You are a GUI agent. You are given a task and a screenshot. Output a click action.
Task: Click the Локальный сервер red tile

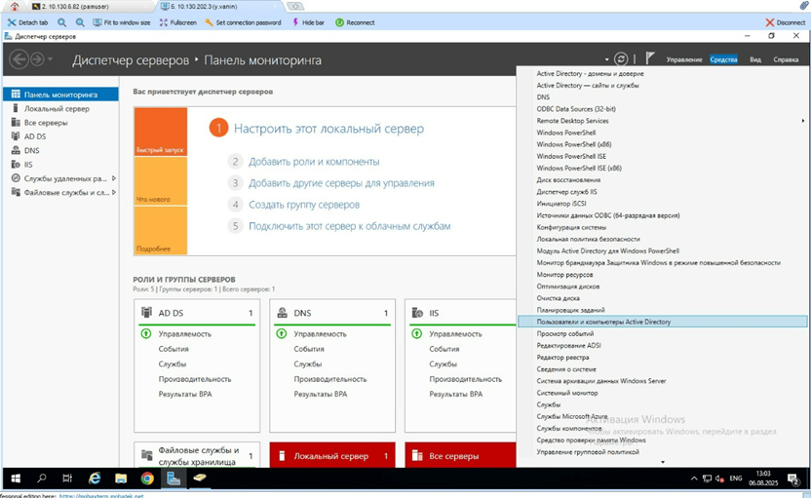pyautogui.click(x=332, y=455)
